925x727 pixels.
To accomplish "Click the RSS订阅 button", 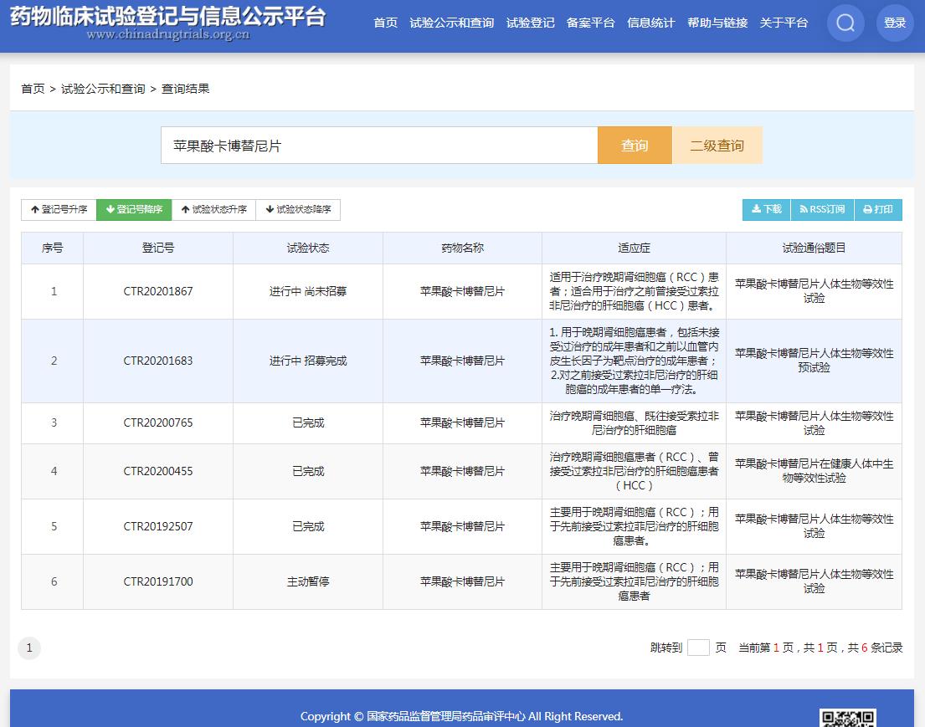I will [x=822, y=209].
